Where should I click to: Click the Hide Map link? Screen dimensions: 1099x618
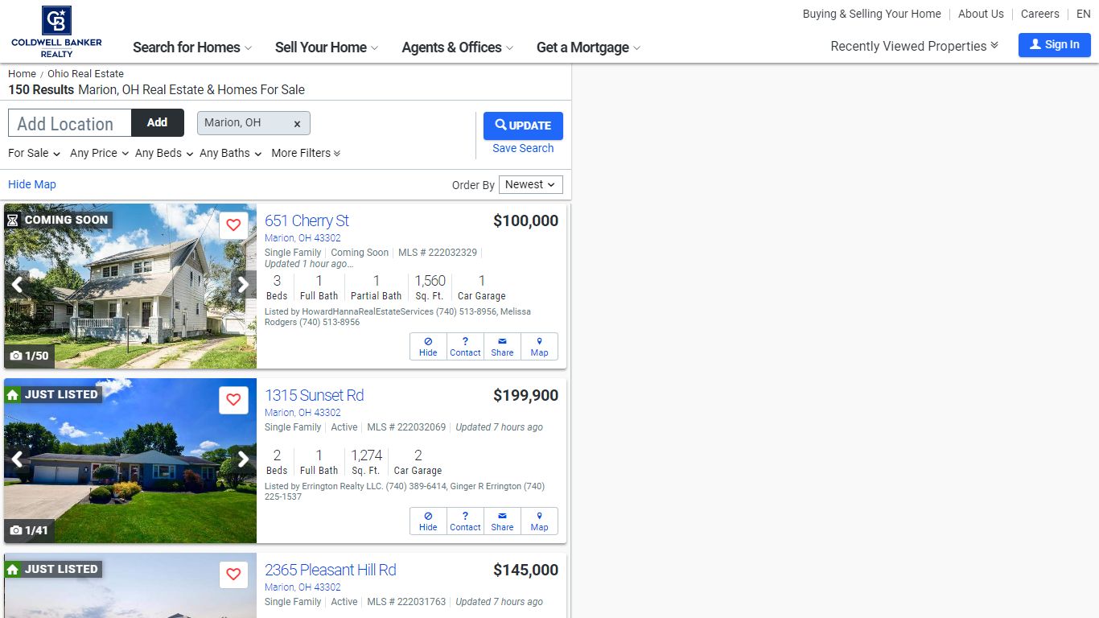[x=32, y=184]
